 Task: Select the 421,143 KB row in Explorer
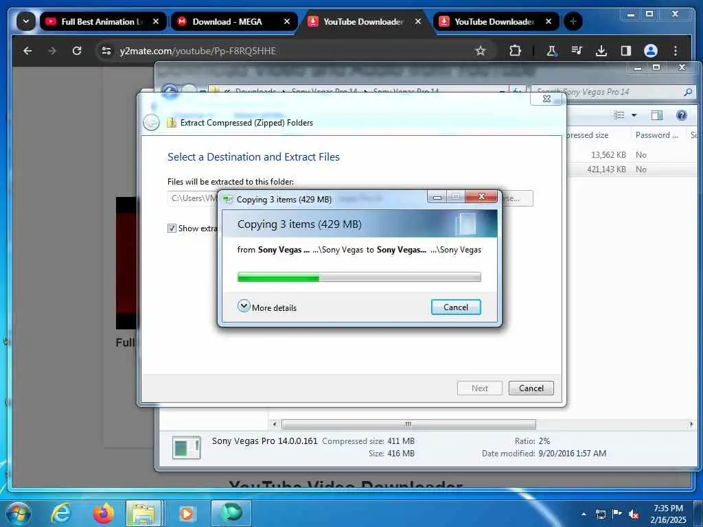pyautogui.click(x=632, y=169)
